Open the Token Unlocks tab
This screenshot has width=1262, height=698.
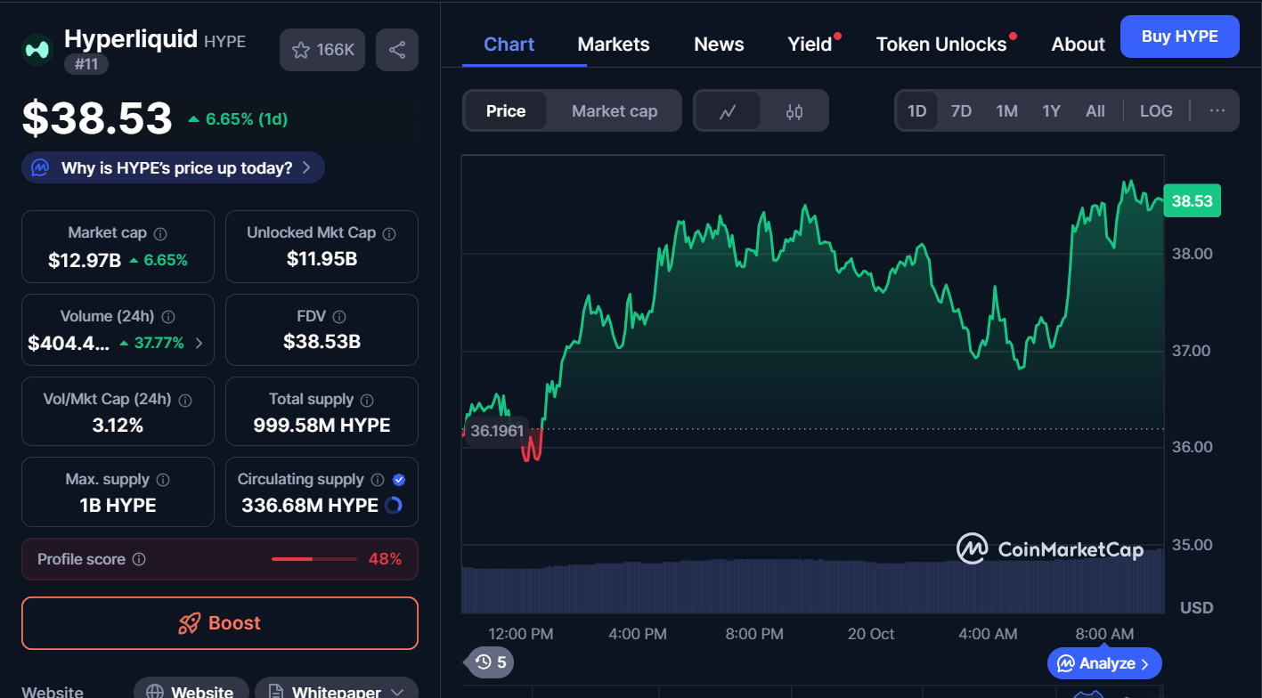click(940, 45)
